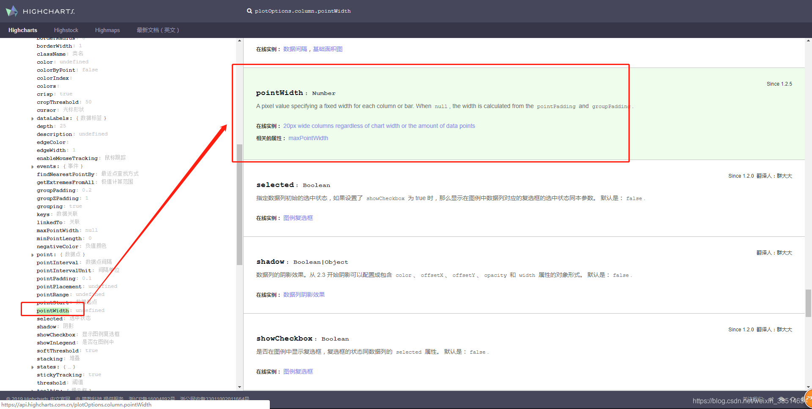Select negativeColor in the options tree
Viewport: 812px width, 409px height.
[x=58, y=246]
